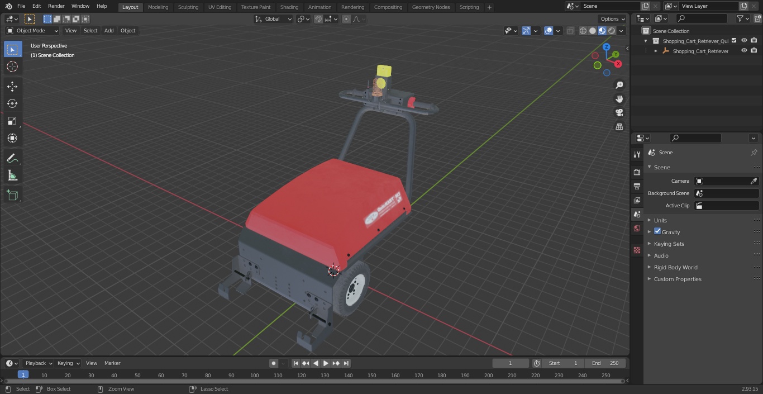Open the Render menu
The height and width of the screenshot is (394, 763).
click(56, 6)
